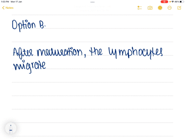The width and height of the screenshot is (185, 139).
Task: Tap the handwritten word "After"
Action: tap(23, 53)
